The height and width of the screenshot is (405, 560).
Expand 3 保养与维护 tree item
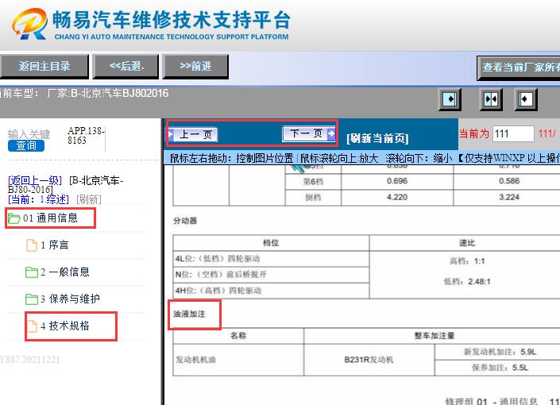tap(70, 299)
